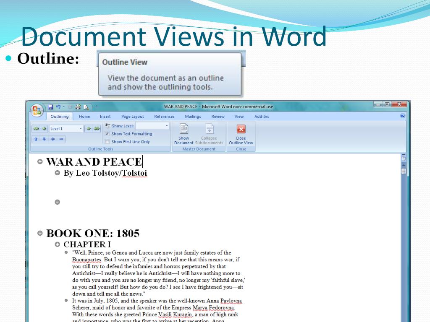Minimize the Word window

(378, 104)
